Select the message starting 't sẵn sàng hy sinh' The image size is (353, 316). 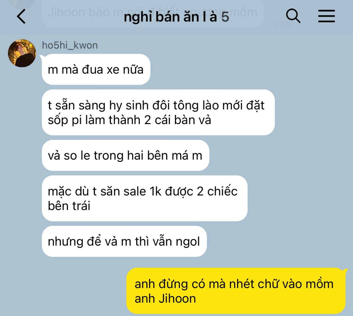tap(158, 112)
